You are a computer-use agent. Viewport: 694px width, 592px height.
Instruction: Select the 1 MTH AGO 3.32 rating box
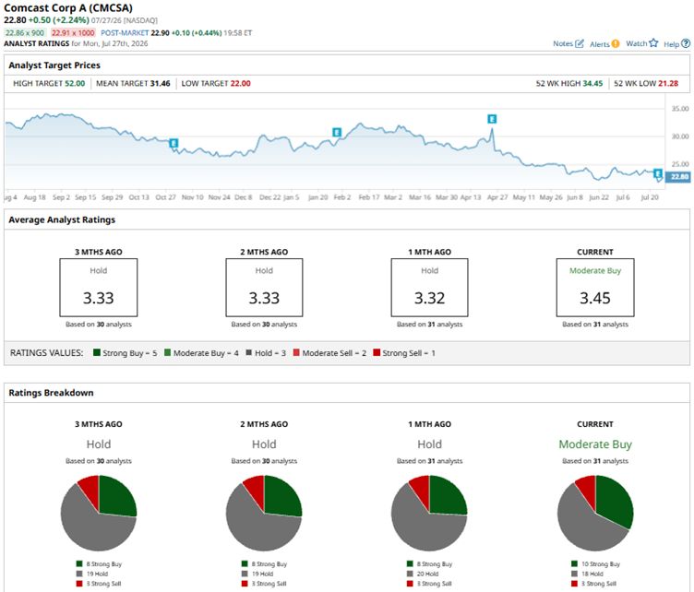(x=429, y=288)
